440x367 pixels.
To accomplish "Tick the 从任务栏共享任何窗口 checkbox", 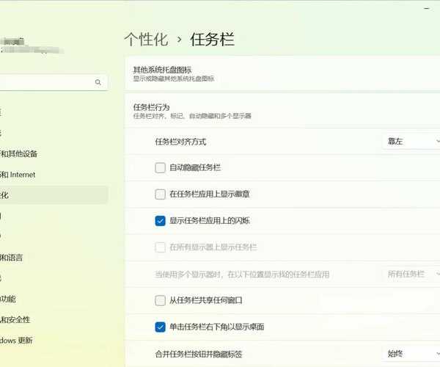I will (161, 300).
